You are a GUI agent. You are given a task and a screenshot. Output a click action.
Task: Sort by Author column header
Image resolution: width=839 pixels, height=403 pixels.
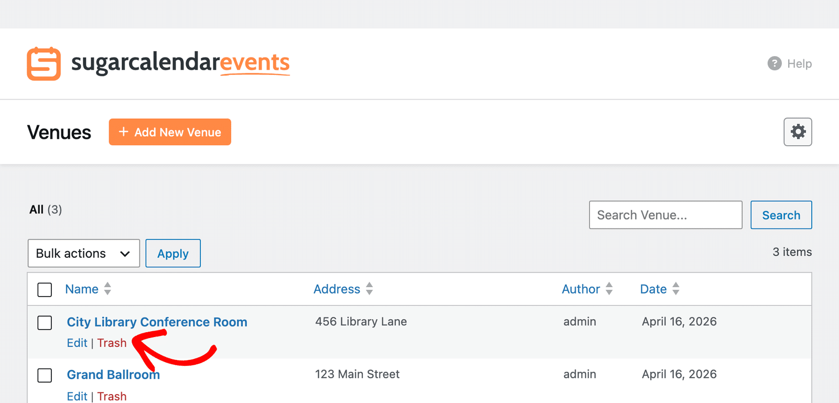pos(580,289)
